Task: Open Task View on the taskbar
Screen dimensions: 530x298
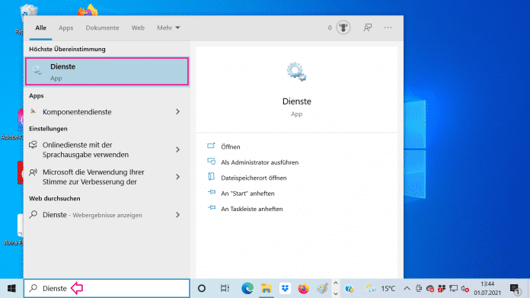Action: coord(225,288)
